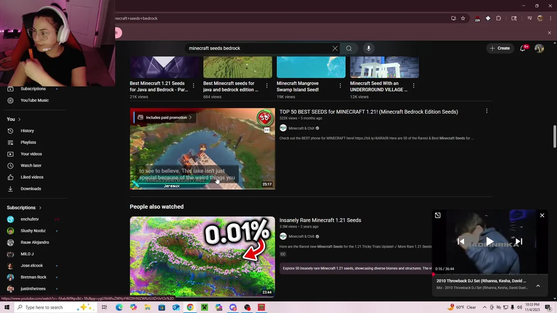The image size is (557, 313).
Task: Open Insanely Rare Minecraft 1.21 Seeds title
Action: click(320, 220)
